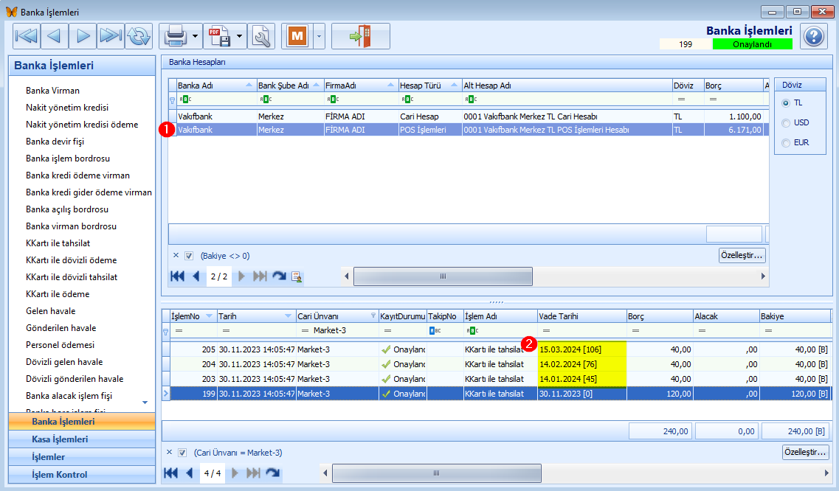Image resolution: width=839 pixels, height=491 pixels.
Task: Open Tarih column header dropdown arrow
Action: click(289, 316)
